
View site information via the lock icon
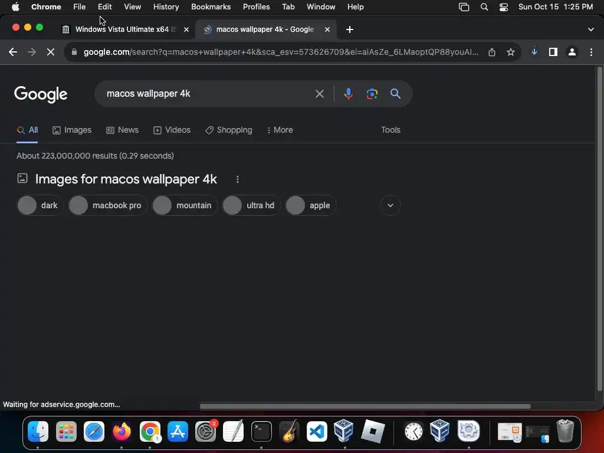pyautogui.click(x=74, y=52)
